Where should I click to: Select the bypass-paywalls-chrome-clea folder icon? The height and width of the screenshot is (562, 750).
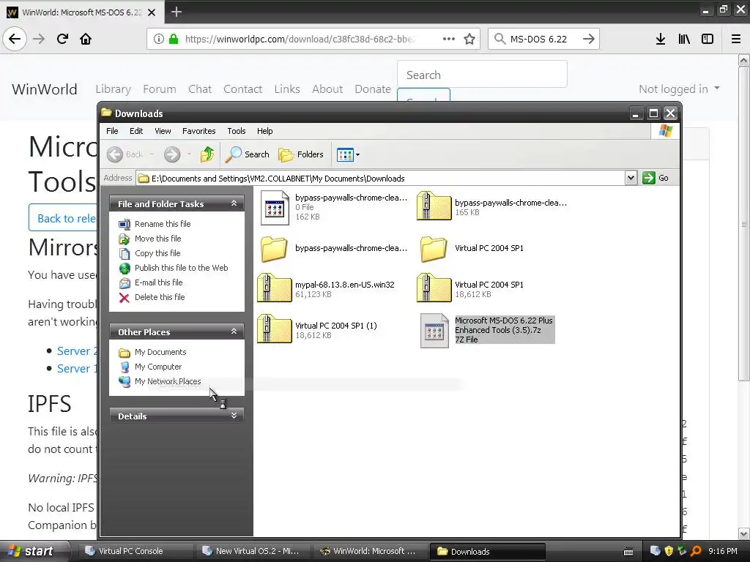(x=274, y=249)
